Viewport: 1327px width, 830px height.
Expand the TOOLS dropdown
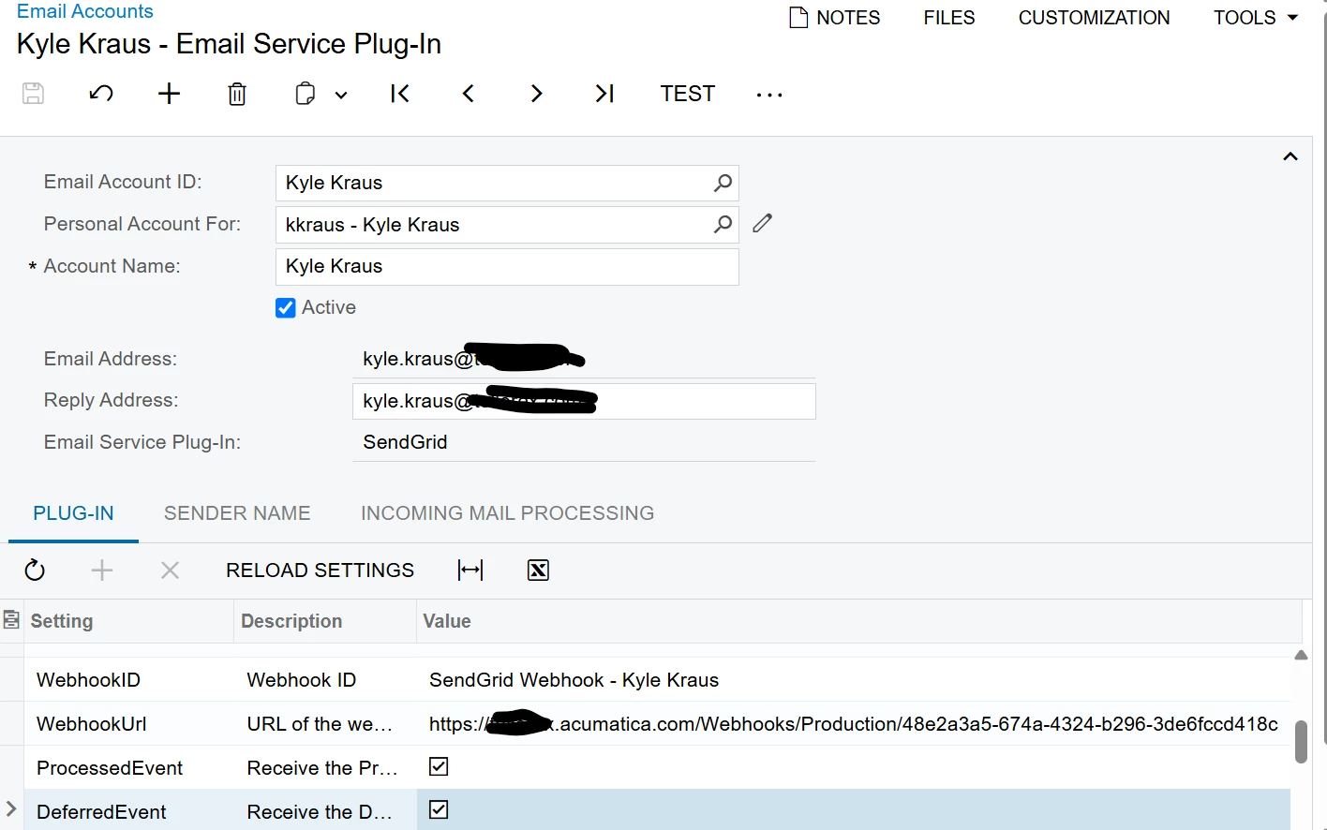click(x=1255, y=18)
